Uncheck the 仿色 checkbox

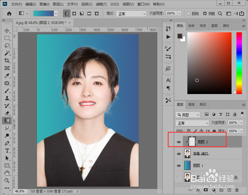coord(205,14)
